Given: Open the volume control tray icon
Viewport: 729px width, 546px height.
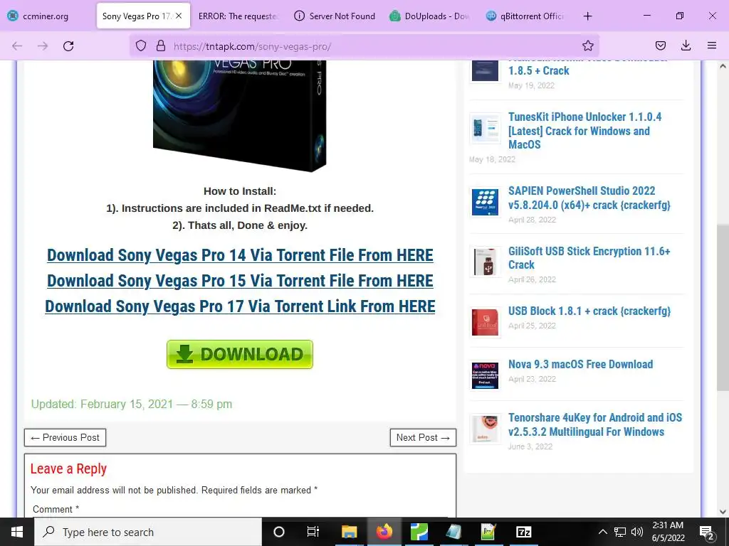Looking at the screenshot, I should [x=637, y=532].
